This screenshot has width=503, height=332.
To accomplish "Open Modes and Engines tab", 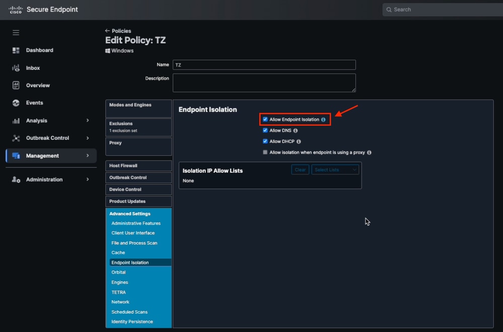I will (x=138, y=109).
